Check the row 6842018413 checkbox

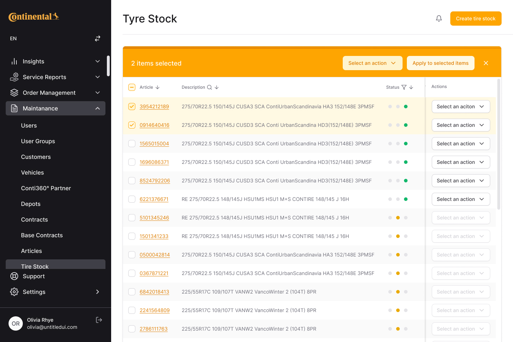(x=132, y=292)
